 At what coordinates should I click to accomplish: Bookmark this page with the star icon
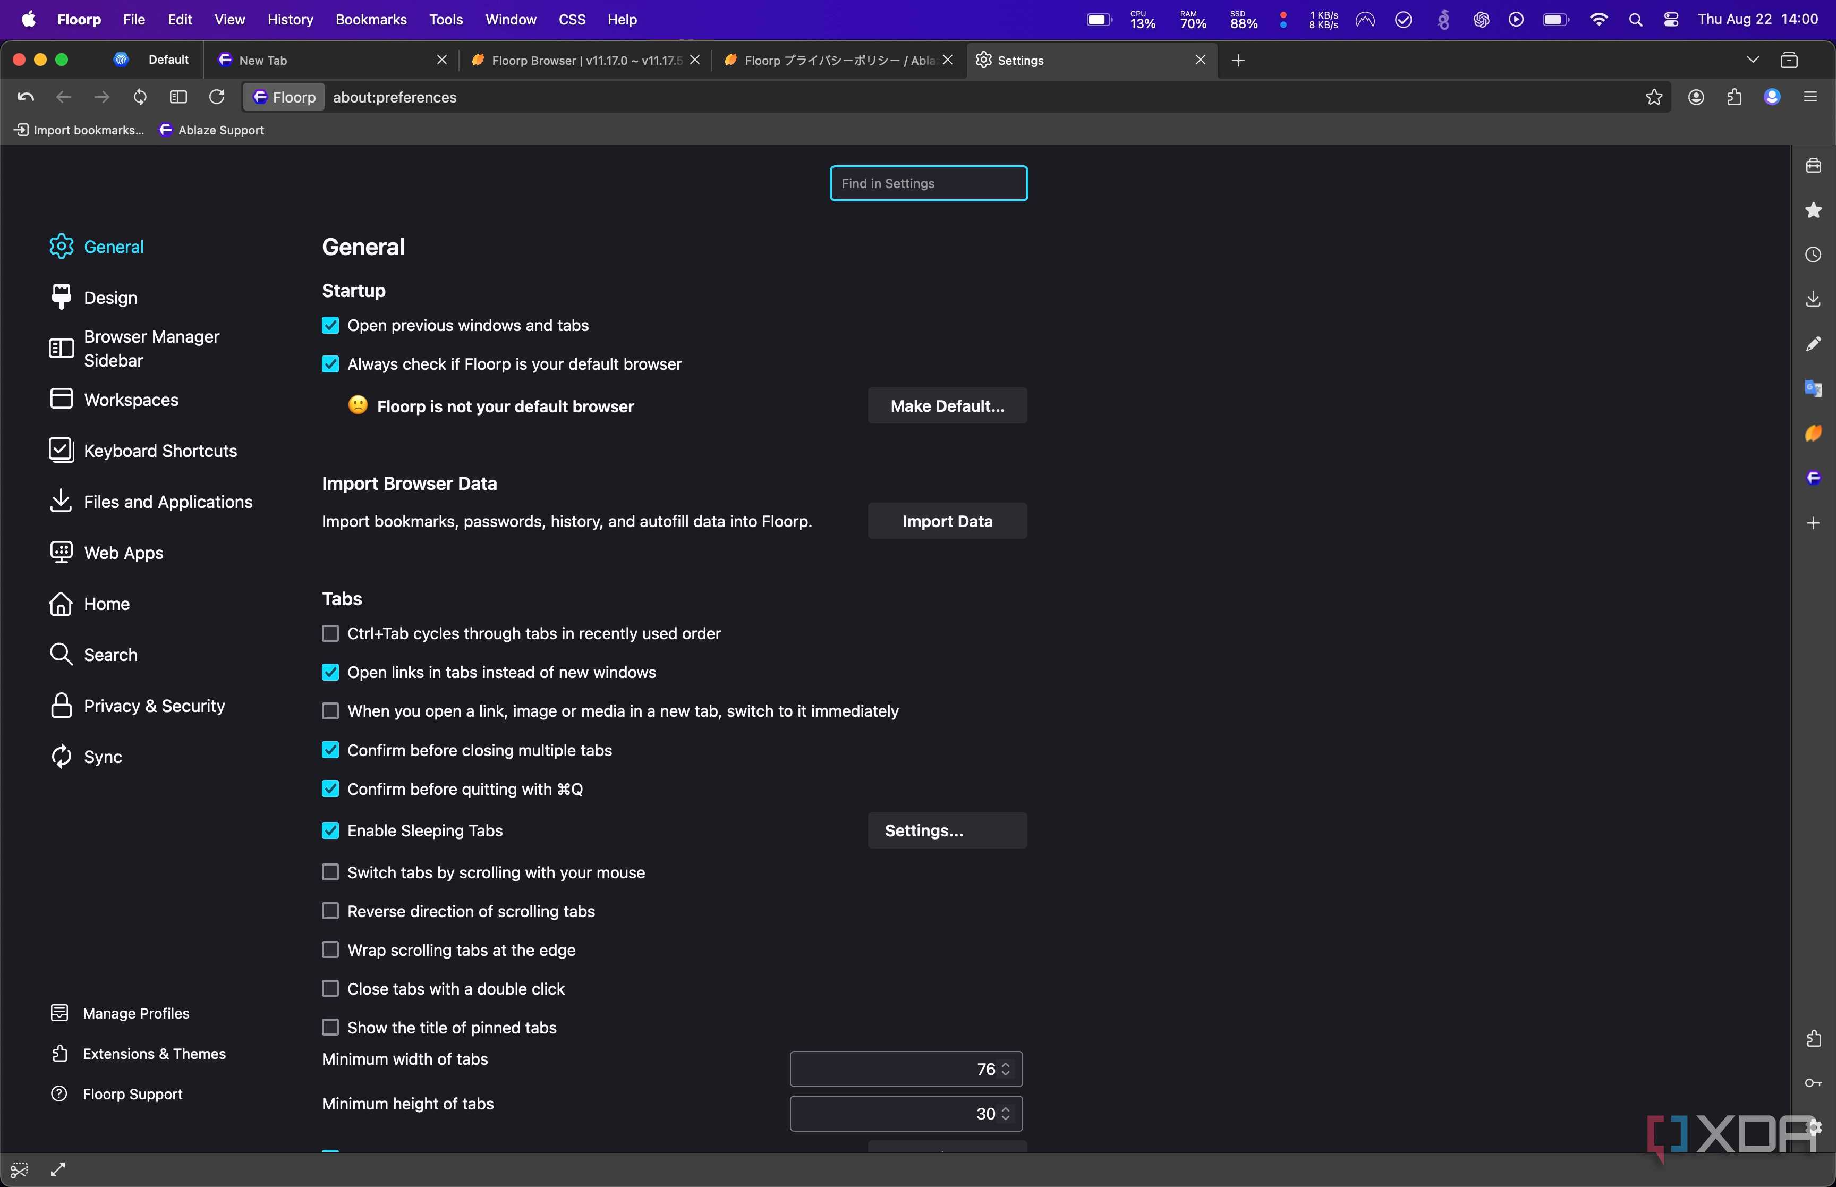point(1654,97)
